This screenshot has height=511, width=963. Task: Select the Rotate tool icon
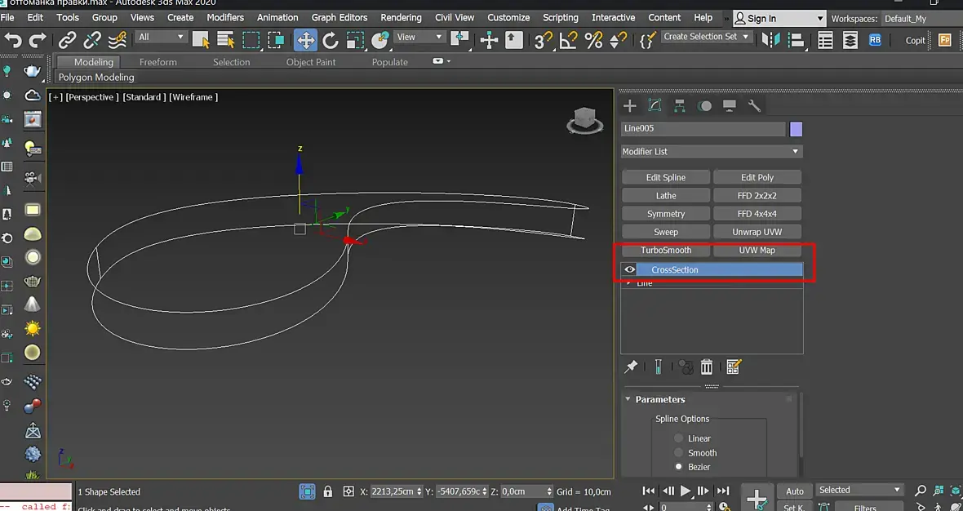pos(331,39)
